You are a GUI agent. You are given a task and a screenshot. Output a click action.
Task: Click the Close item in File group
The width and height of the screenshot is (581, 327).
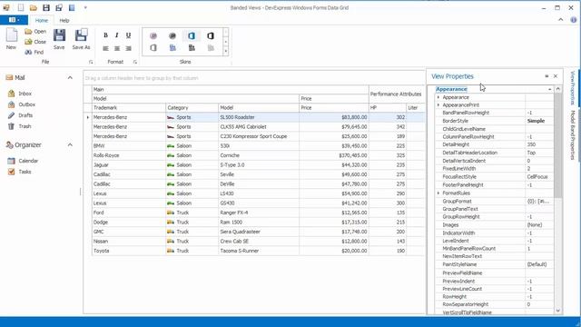(35, 42)
